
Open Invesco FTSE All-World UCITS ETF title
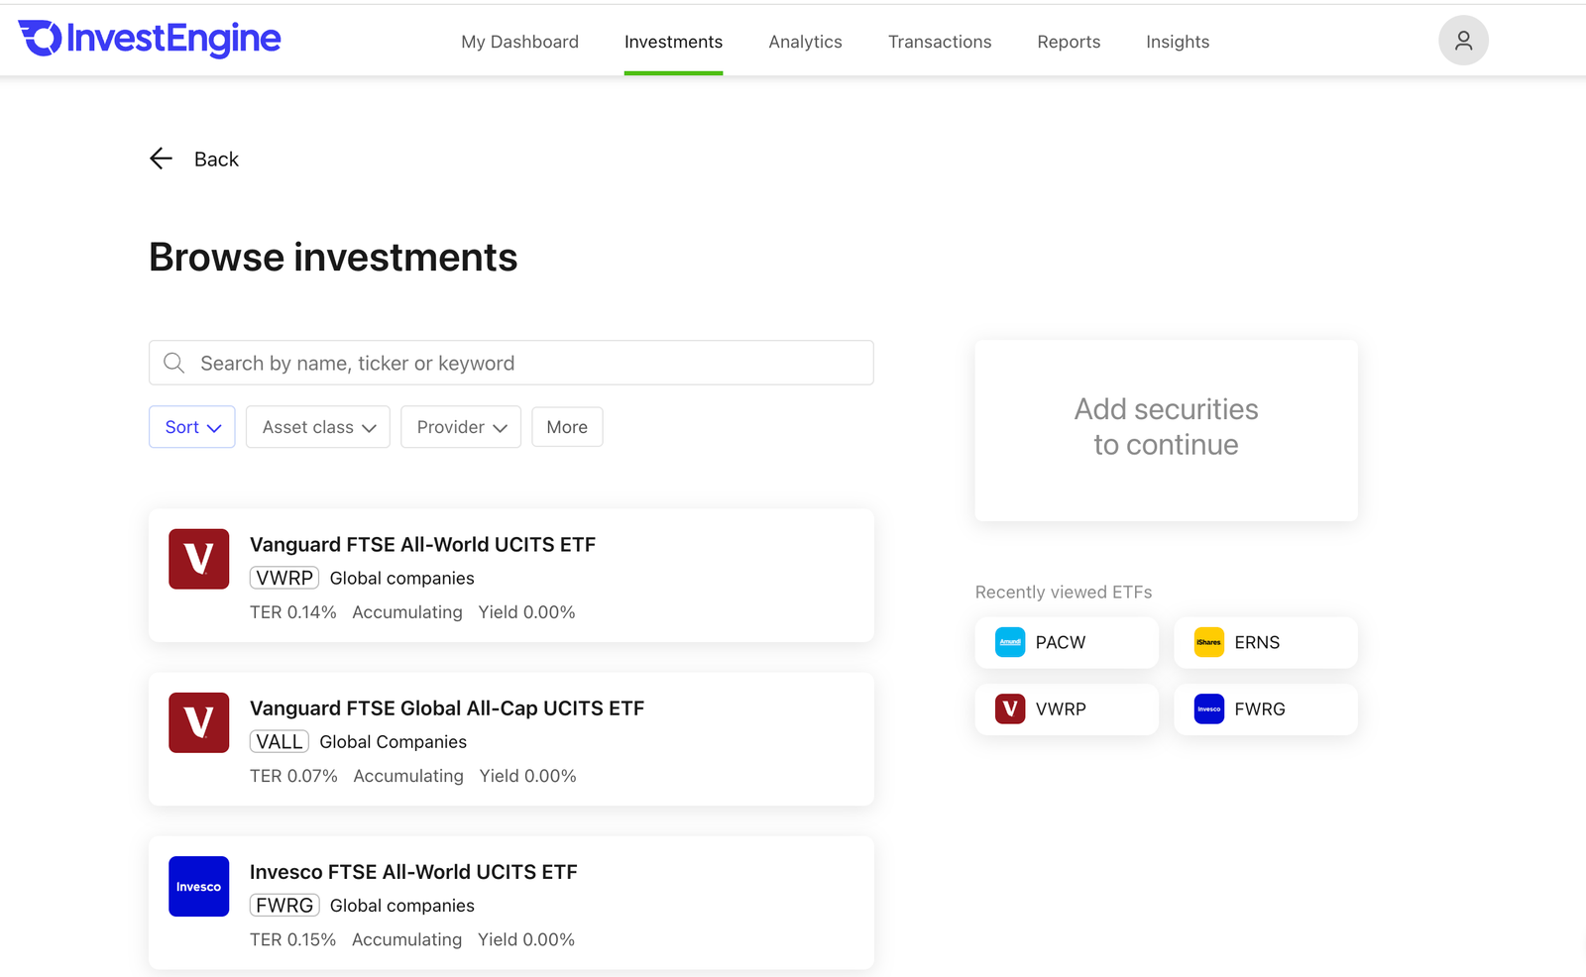[x=413, y=871]
